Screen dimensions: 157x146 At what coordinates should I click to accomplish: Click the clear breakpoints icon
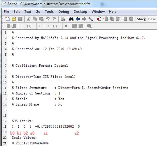click(99, 19)
